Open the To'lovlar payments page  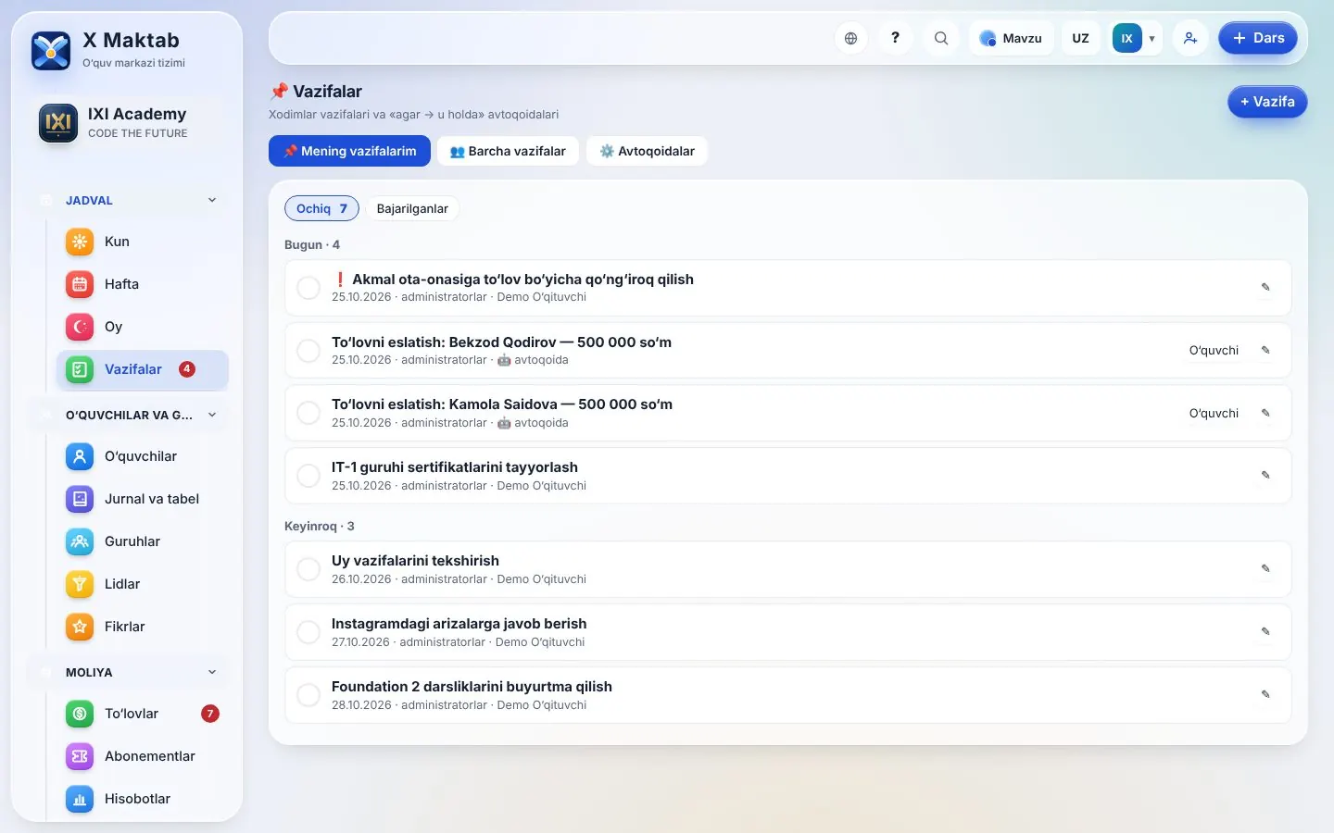142,714
